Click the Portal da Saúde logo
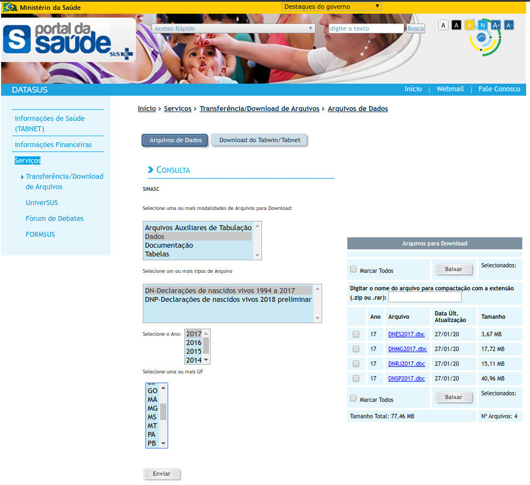This screenshot has width=530, height=485. tap(68, 40)
